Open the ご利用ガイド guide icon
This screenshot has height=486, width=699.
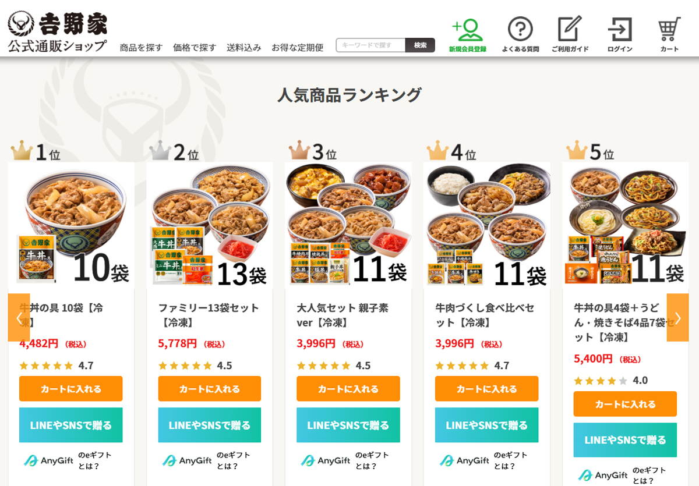(x=570, y=35)
